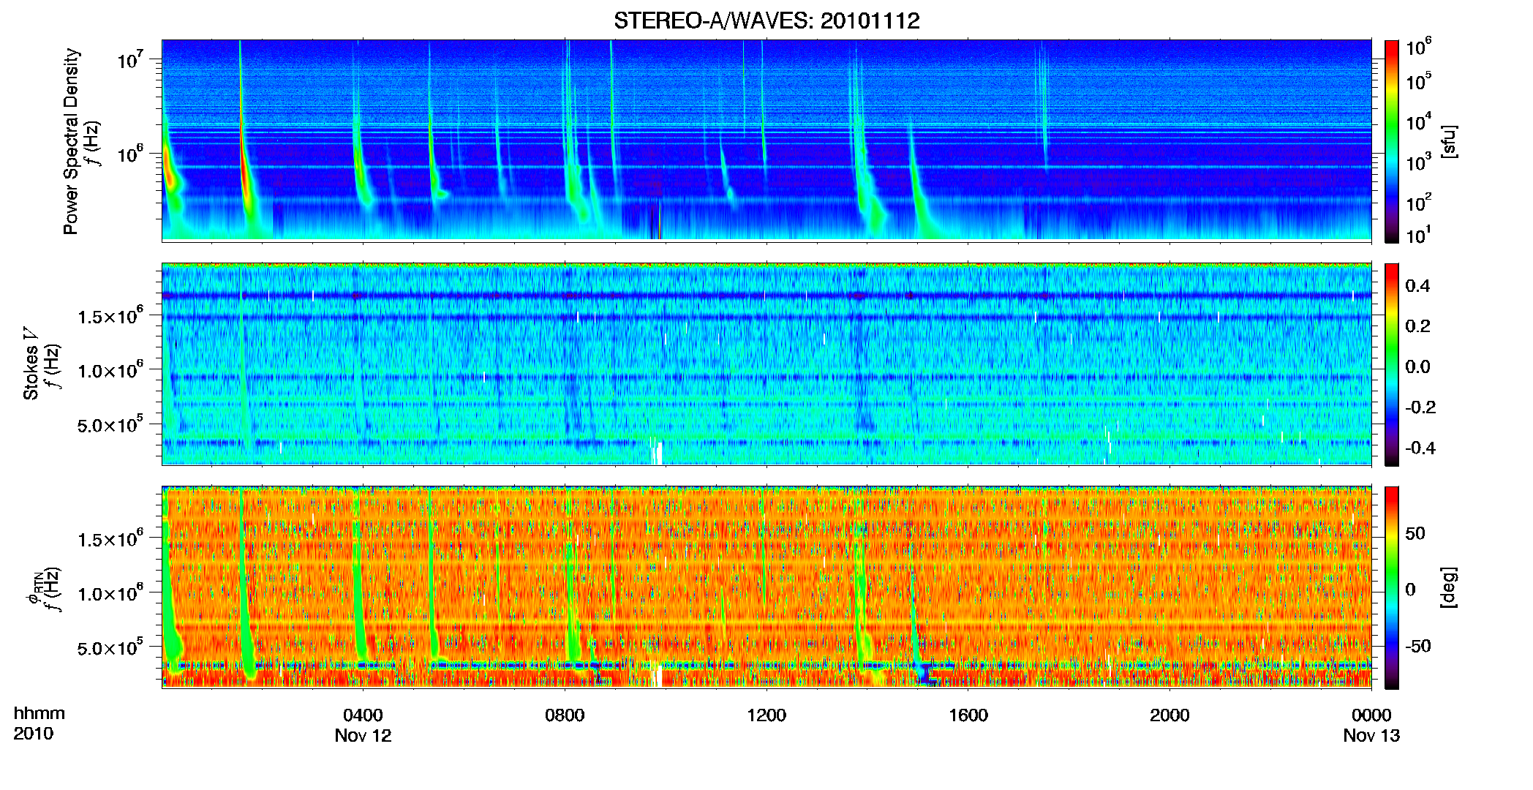The width and height of the screenshot is (1533, 790).
Task: Click the 5.0×10^5 tick on Stokes V panel
Action: (110, 424)
